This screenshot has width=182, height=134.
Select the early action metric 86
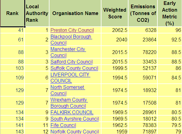pos(170,68)
